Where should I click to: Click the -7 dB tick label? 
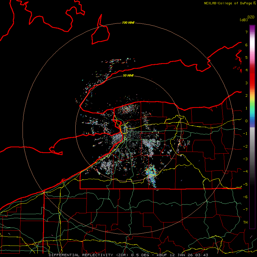pyautogui.click(x=245, y=210)
